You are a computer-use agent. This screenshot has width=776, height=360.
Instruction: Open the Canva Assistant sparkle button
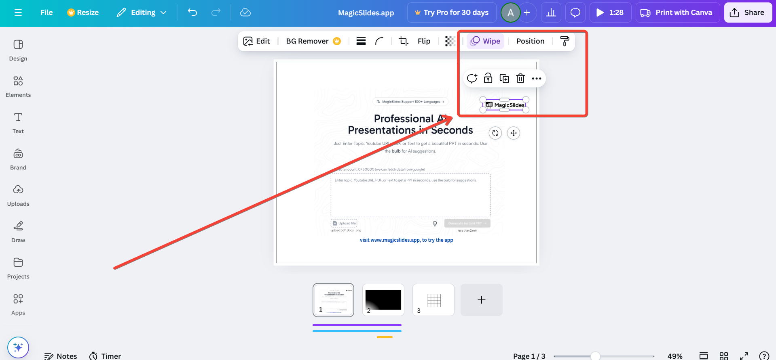click(x=18, y=347)
